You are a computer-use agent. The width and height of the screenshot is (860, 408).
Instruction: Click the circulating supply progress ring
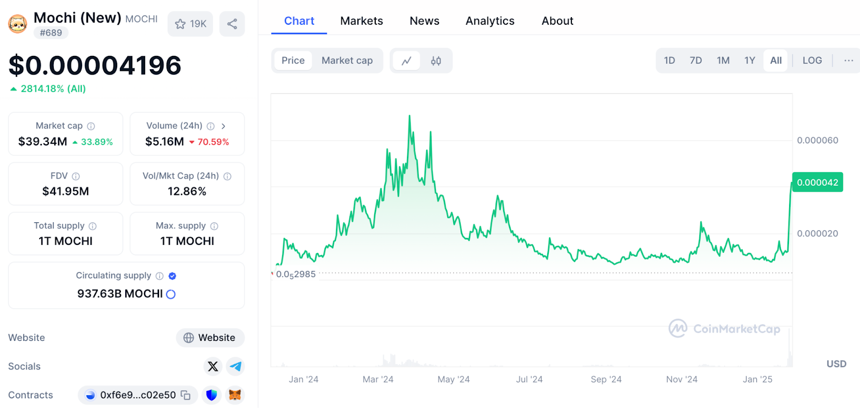click(171, 294)
